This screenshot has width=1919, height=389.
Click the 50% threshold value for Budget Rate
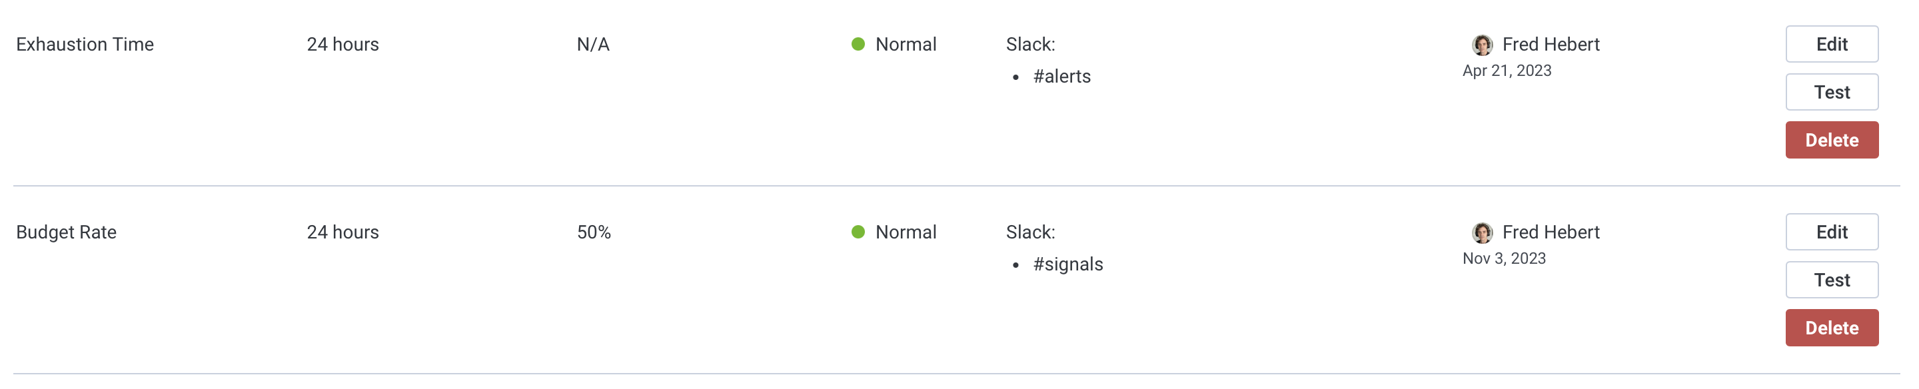coord(593,232)
